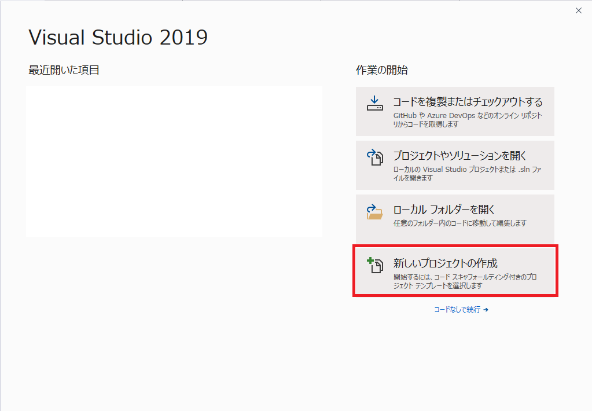The height and width of the screenshot is (411, 592).
Task: Open プロジェクトやソリューションを開く card
Action: pyautogui.click(x=455, y=164)
